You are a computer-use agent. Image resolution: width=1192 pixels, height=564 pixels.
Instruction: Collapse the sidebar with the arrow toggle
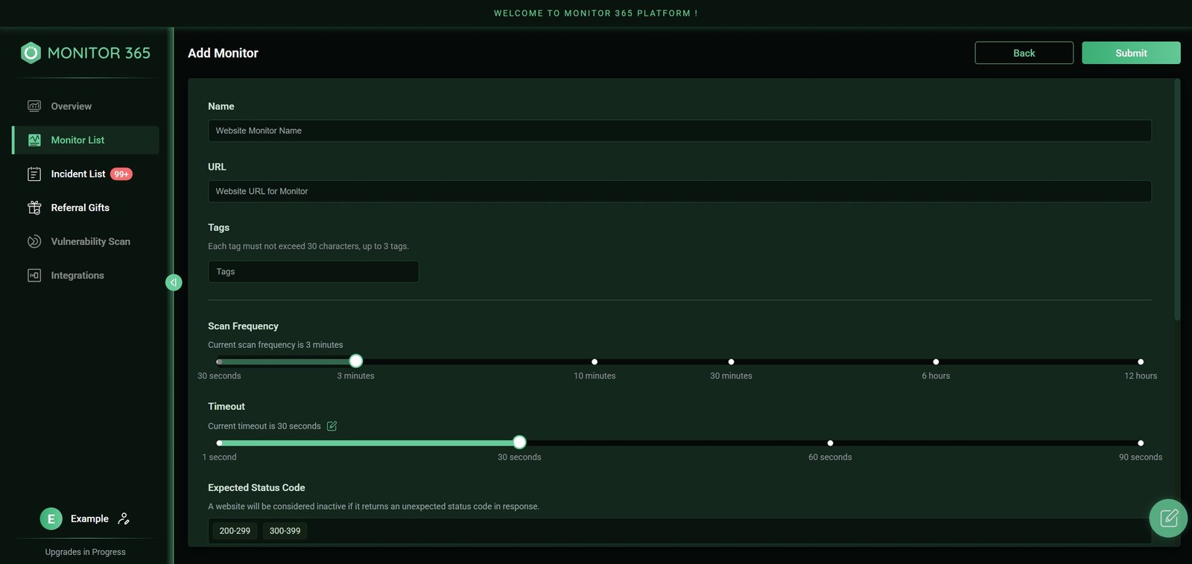174,282
